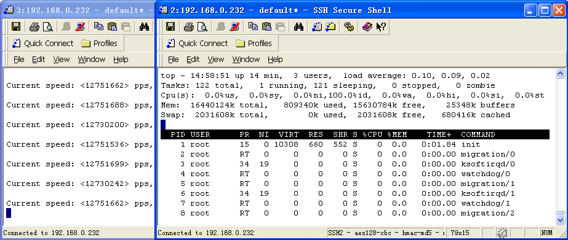This screenshot has height=240, width=568.
Task: Click 'COMMAND' column header in top
Action: click(x=478, y=134)
